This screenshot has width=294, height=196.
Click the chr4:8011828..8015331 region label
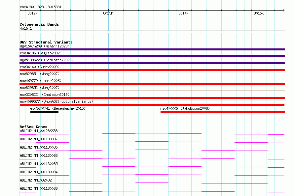point(41,7)
